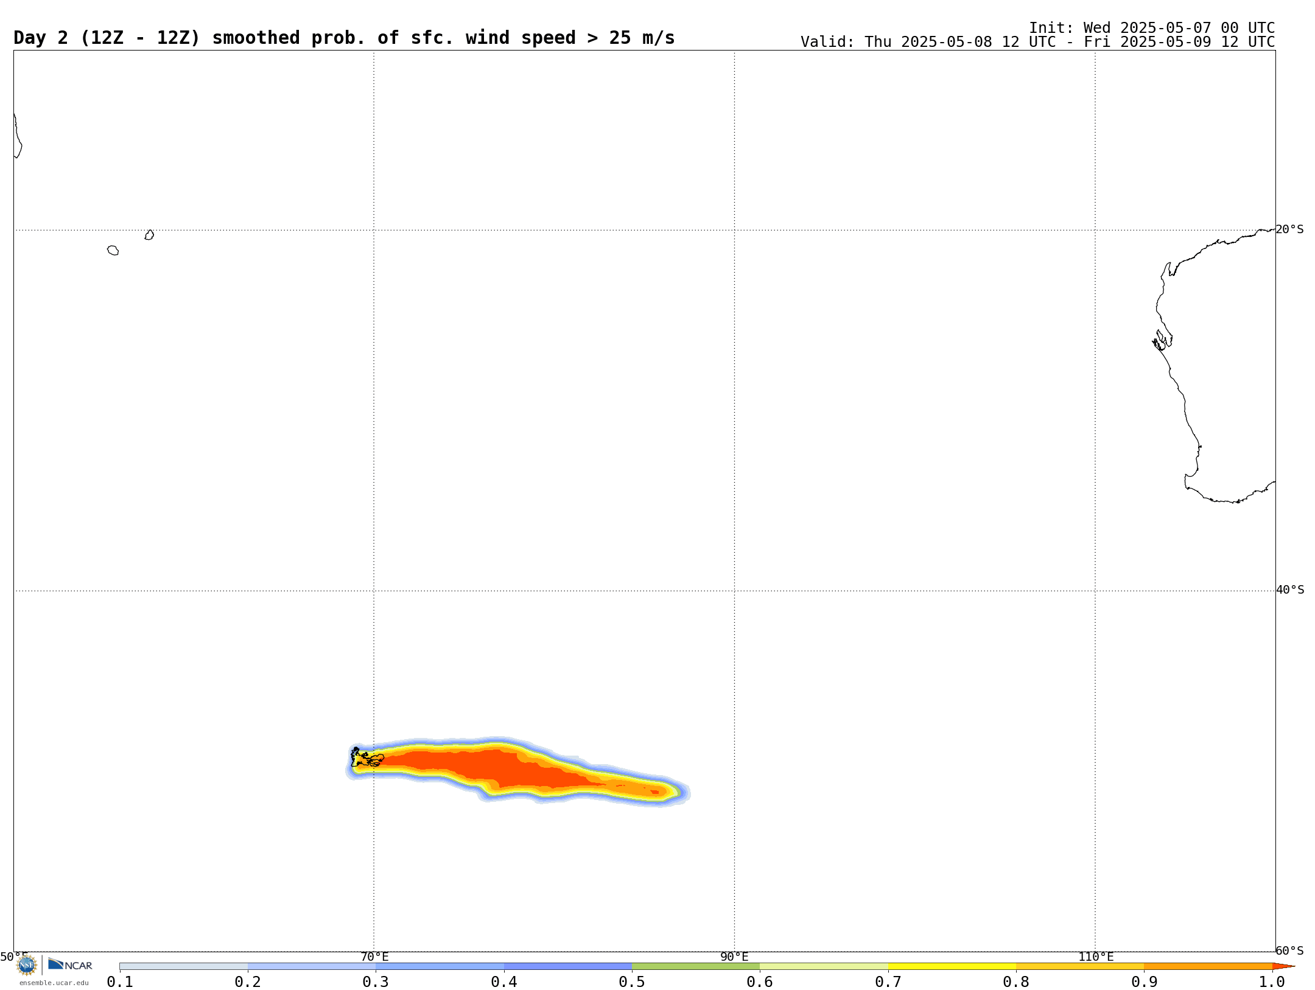Click the ensemble.ucar.edu text
Viewport: 1315px width, 990px height.
[54, 983]
